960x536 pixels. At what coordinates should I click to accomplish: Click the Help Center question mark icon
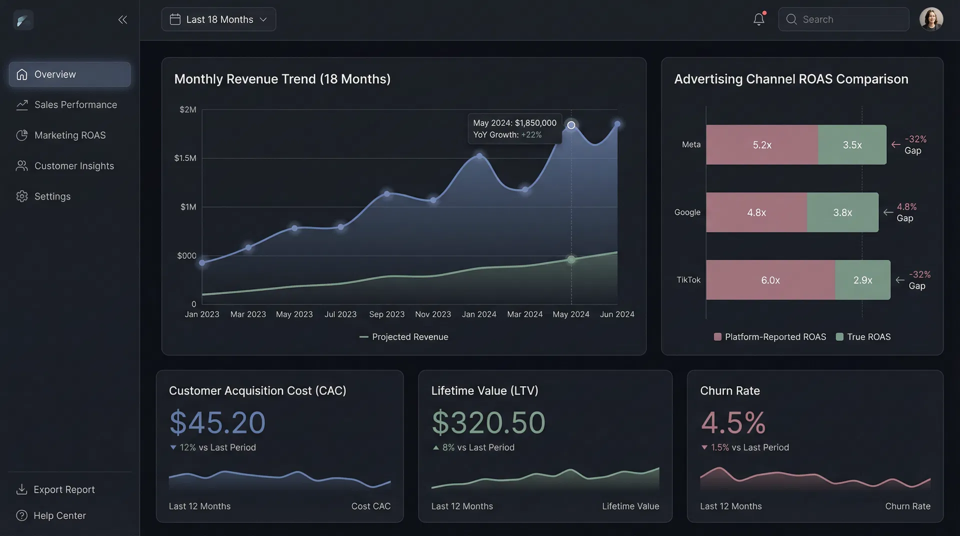(x=21, y=515)
